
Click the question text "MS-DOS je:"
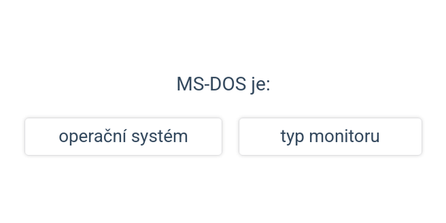point(223,84)
